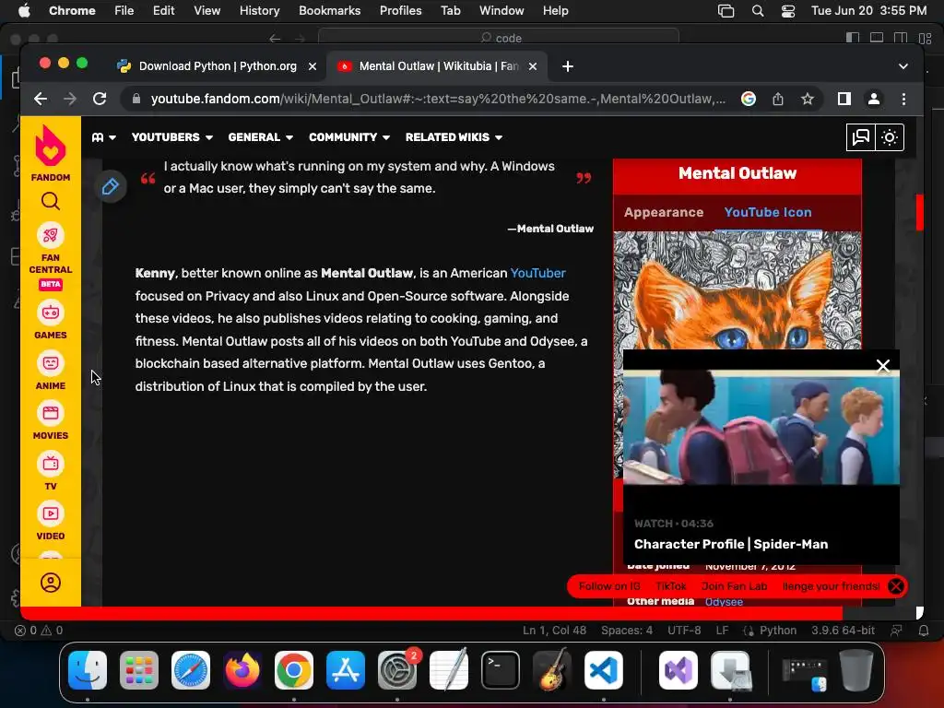The width and height of the screenshot is (944, 708).
Task: Click the Google icon in address bar
Action: coord(749,99)
